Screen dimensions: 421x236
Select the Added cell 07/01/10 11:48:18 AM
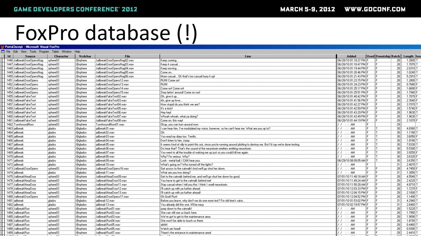point(351,177)
